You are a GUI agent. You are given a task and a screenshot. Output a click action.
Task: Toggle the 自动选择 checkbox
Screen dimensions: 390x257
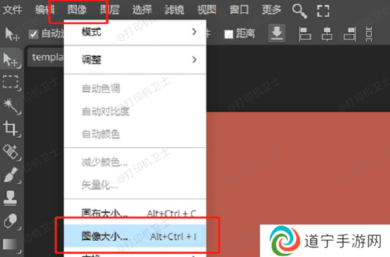[x=33, y=34]
